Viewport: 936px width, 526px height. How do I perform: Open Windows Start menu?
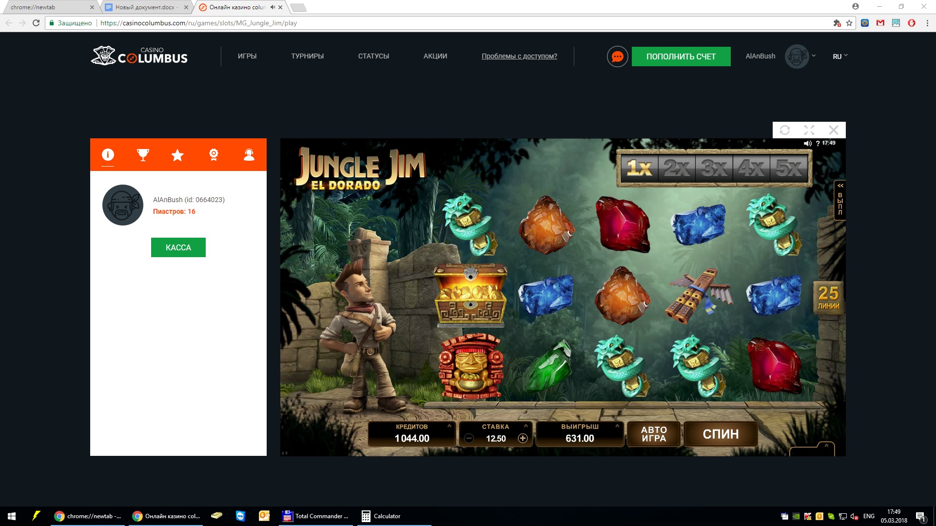pos(12,516)
